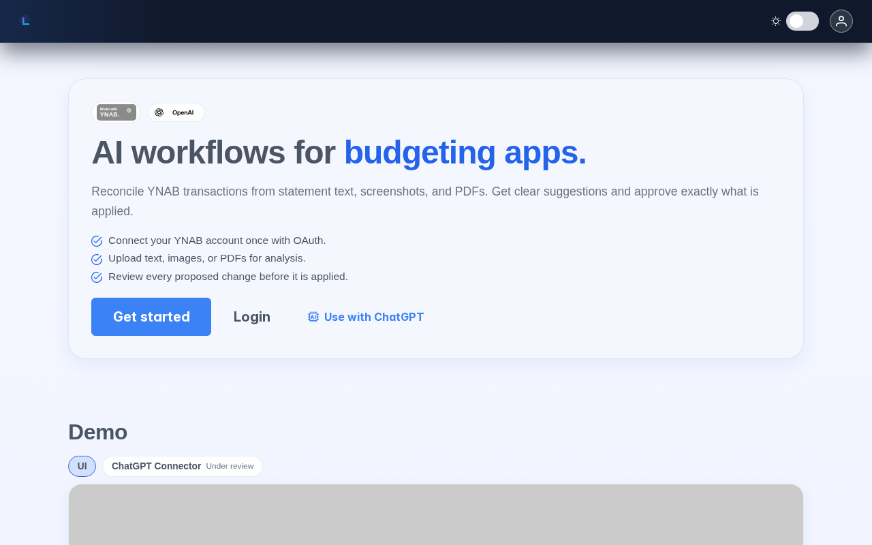This screenshot has height=545, width=872.
Task: Switch to the ChatGPT Connector tab
Action: (183, 467)
